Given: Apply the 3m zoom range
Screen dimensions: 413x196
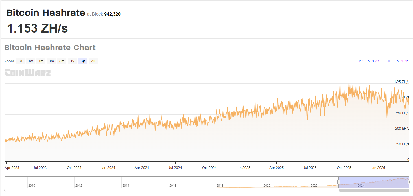Looking at the screenshot, I should [51, 61].
